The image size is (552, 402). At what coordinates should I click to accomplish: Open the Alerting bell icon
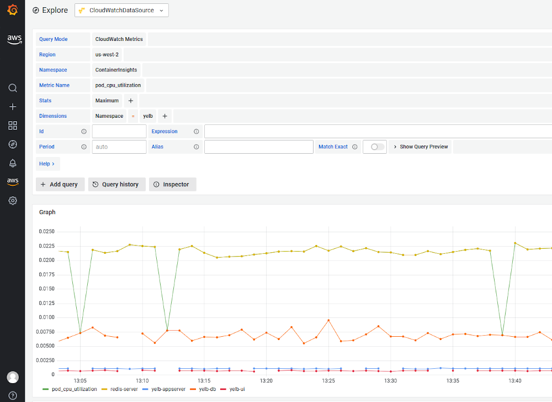[x=12, y=163]
